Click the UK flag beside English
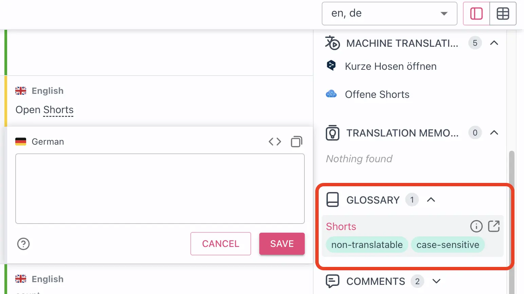Image resolution: width=524 pixels, height=294 pixels. point(21,90)
